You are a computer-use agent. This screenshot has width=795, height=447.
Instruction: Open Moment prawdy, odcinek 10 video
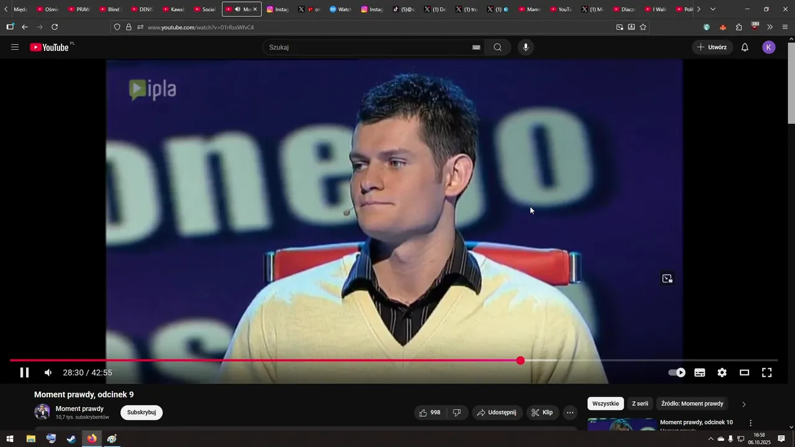click(696, 422)
